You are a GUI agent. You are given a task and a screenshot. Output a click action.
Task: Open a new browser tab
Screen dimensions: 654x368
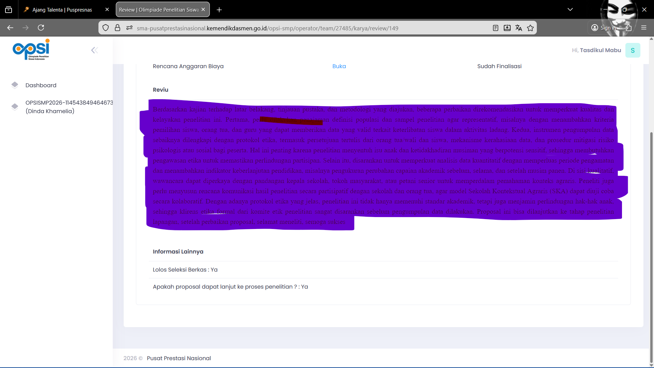coord(219,10)
